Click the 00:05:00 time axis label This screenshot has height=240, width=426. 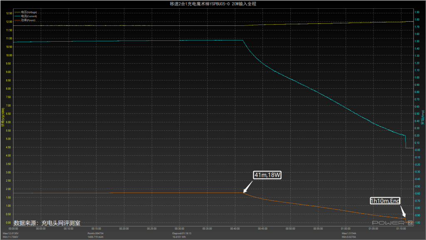[41, 229]
